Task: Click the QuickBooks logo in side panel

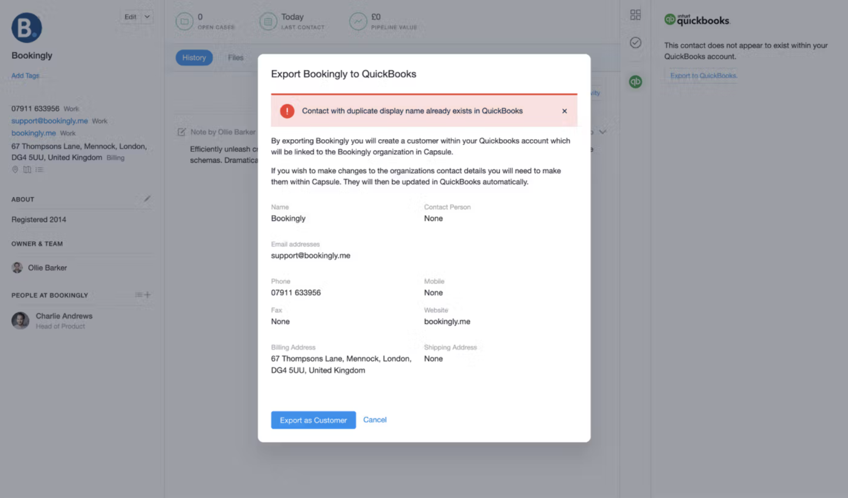Action: [x=697, y=20]
